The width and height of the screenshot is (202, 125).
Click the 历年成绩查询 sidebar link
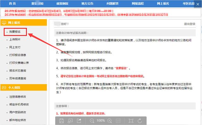pyautogui.click(x=18, y=78)
